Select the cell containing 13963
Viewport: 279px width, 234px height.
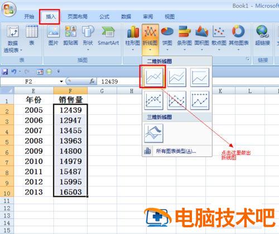point(70,141)
